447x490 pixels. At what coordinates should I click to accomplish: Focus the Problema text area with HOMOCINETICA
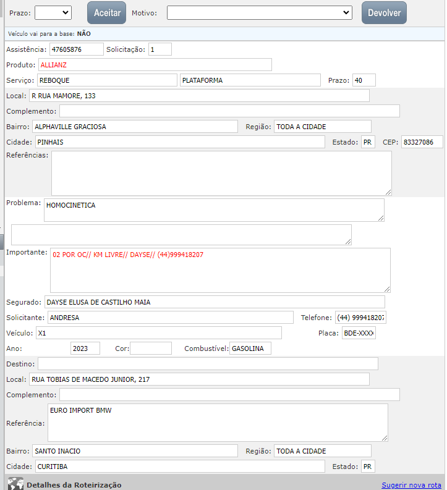pos(214,209)
